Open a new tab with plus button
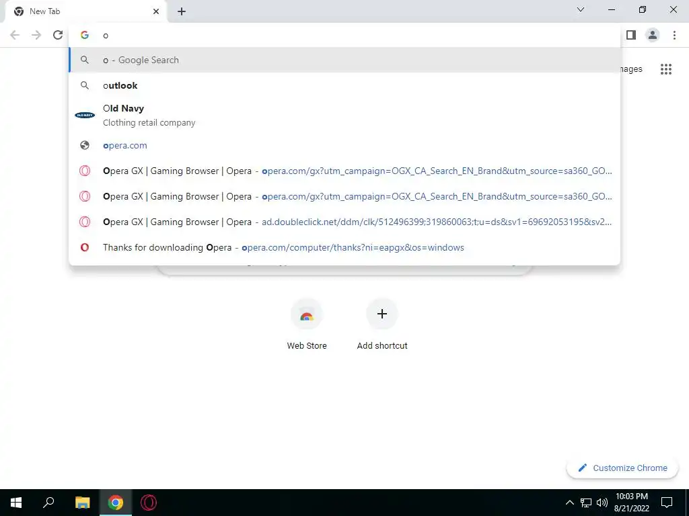The height and width of the screenshot is (516, 689). (x=182, y=11)
